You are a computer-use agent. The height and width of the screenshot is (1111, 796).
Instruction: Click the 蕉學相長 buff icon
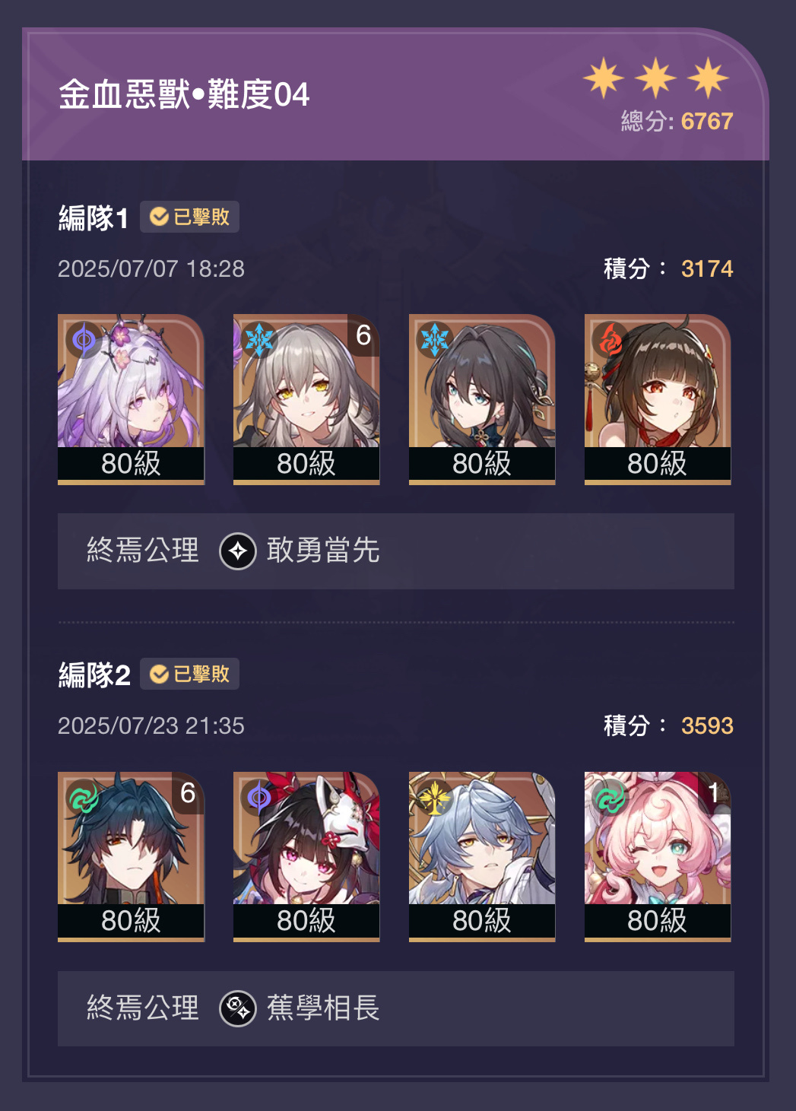click(x=238, y=1008)
